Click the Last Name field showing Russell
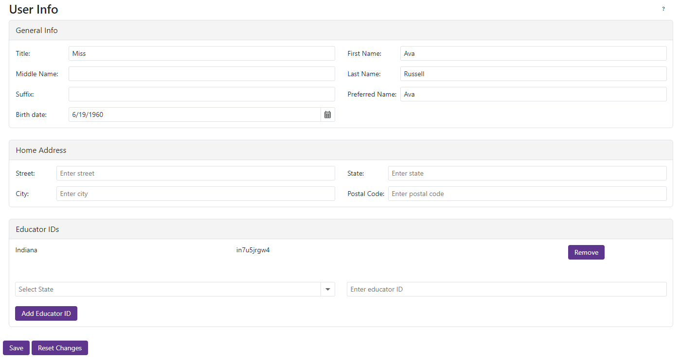Viewport: 680px width, 360px height. click(533, 74)
